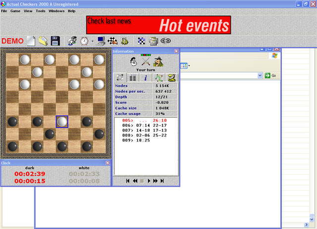The width and height of the screenshot is (317, 229).
Task: Click the computer monitor toolbar icon
Action: (101, 41)
